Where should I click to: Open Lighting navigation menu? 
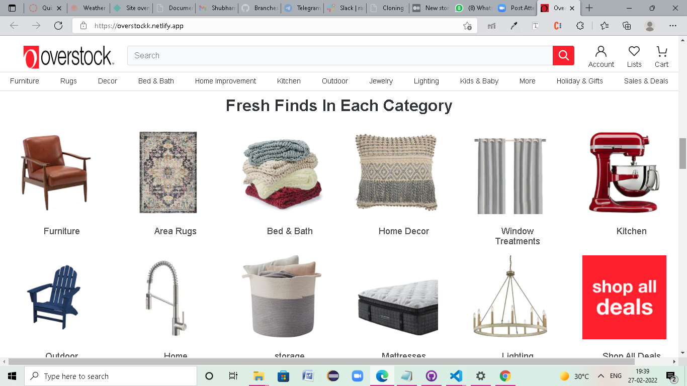[426, 81]
